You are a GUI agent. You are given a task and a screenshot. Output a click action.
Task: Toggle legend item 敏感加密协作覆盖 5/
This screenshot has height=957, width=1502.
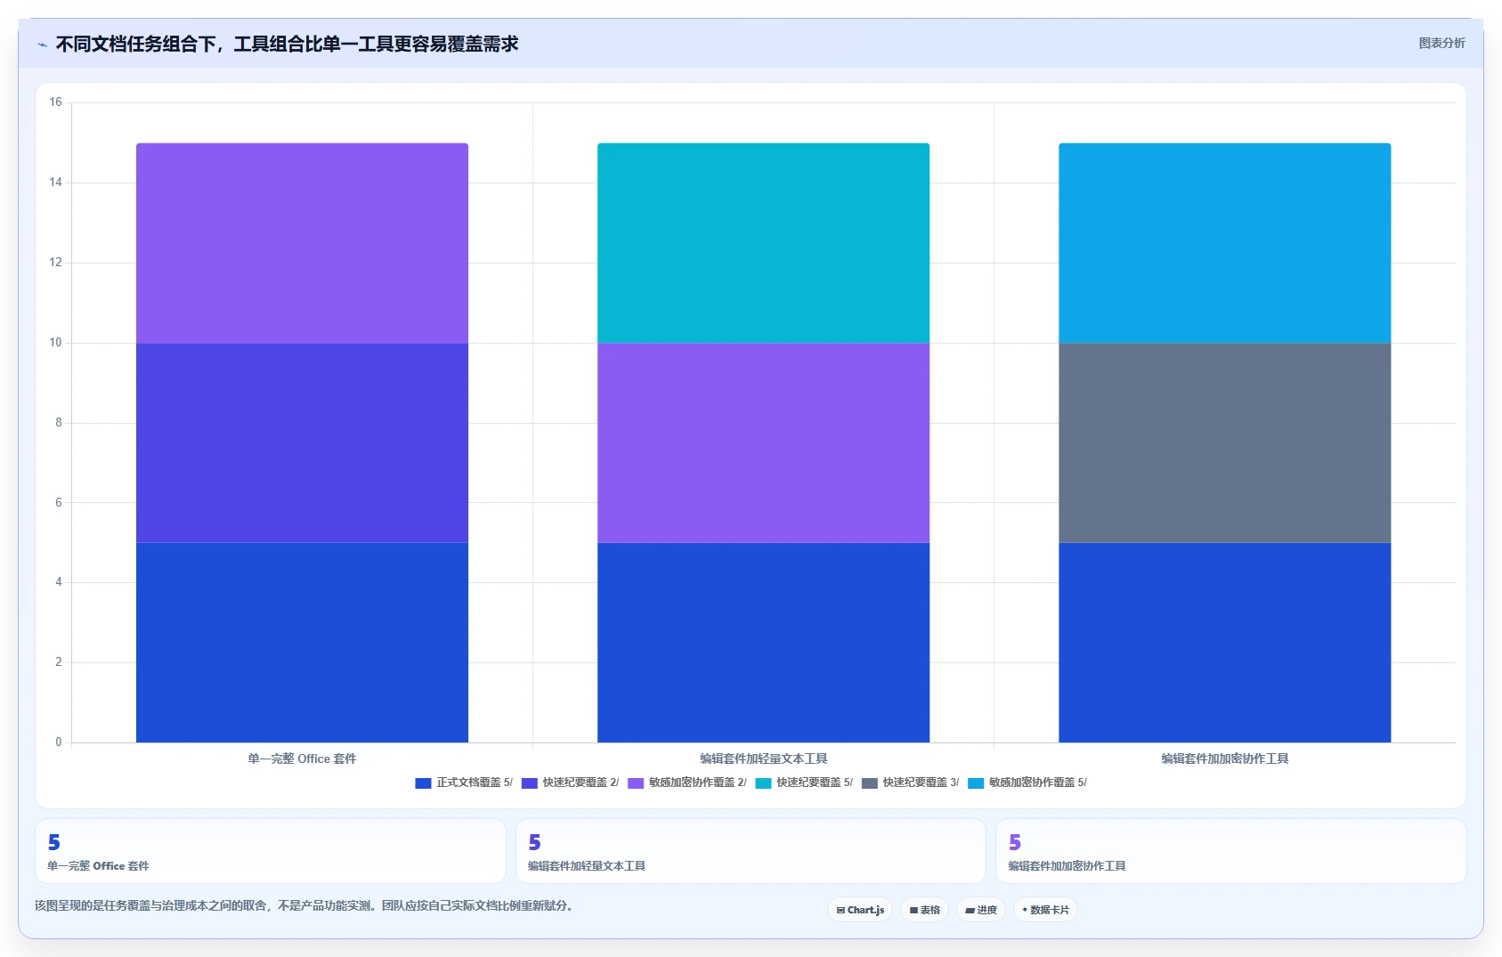[1027, 783]
